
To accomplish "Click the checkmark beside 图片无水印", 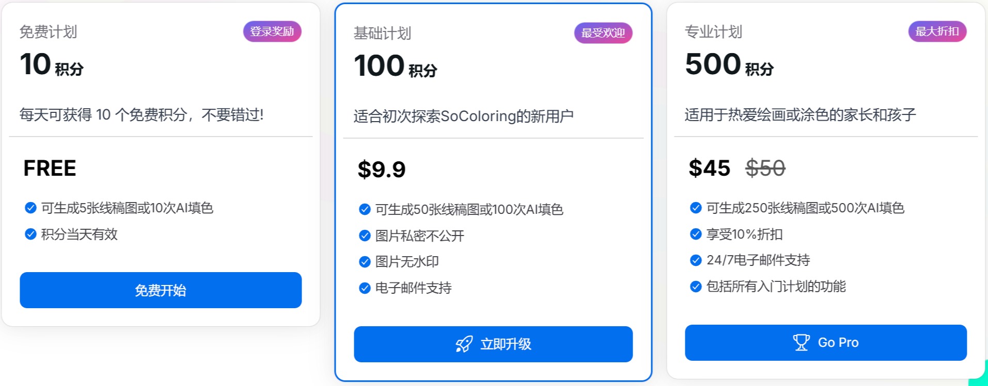I will point(364,261).
